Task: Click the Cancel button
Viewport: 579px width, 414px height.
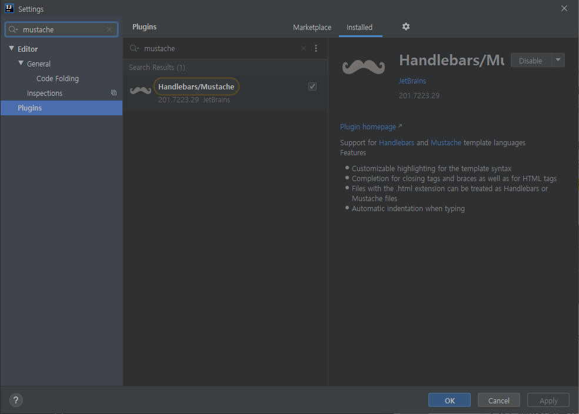Action: [499, 400]
